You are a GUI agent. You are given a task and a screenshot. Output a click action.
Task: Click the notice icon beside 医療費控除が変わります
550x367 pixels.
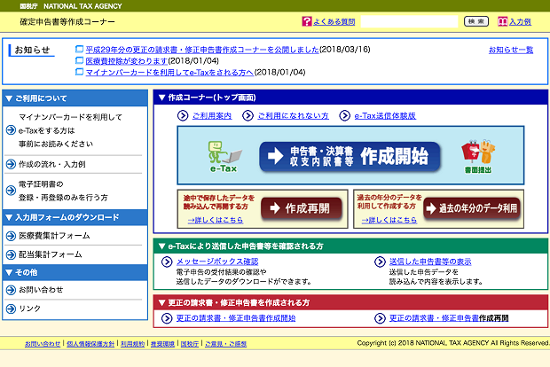pyautogui.click(x=80, y=60)
